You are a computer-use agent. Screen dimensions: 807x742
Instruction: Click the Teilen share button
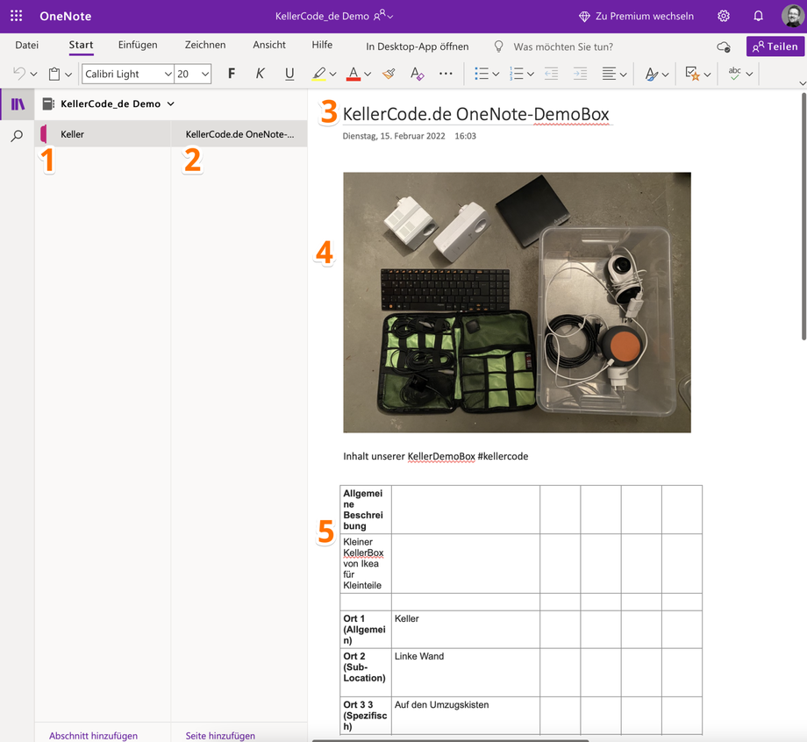(x=775, y=46)
